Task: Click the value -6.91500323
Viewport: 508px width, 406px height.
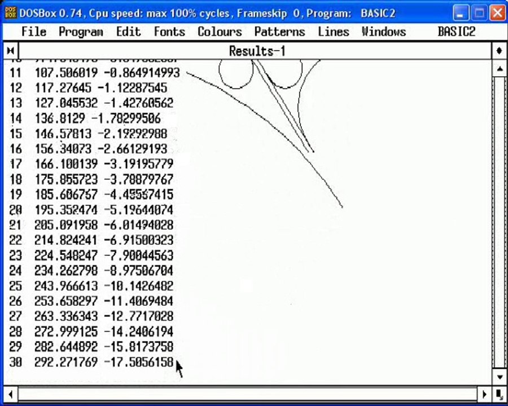Action: (139, 240)
